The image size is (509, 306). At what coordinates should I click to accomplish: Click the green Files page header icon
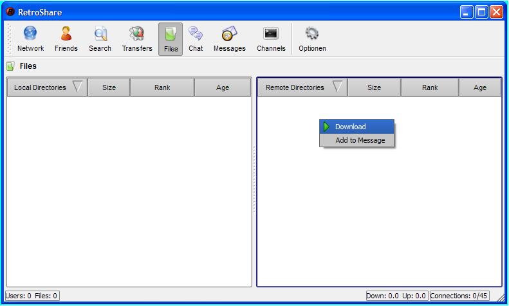tap(10, 66)
